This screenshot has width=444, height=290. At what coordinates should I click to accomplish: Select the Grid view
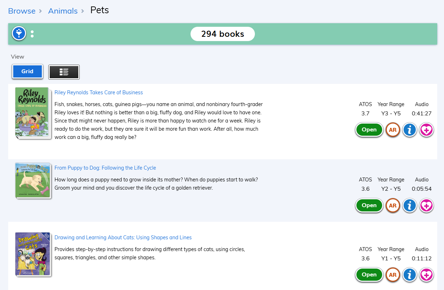[x=27, y=71]
